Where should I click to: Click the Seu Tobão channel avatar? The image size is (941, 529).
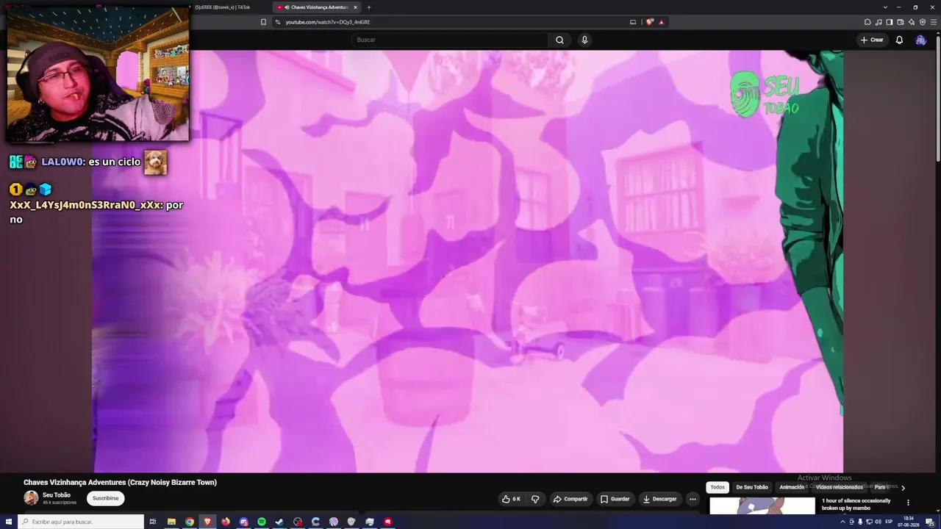(x=31, y=498)
